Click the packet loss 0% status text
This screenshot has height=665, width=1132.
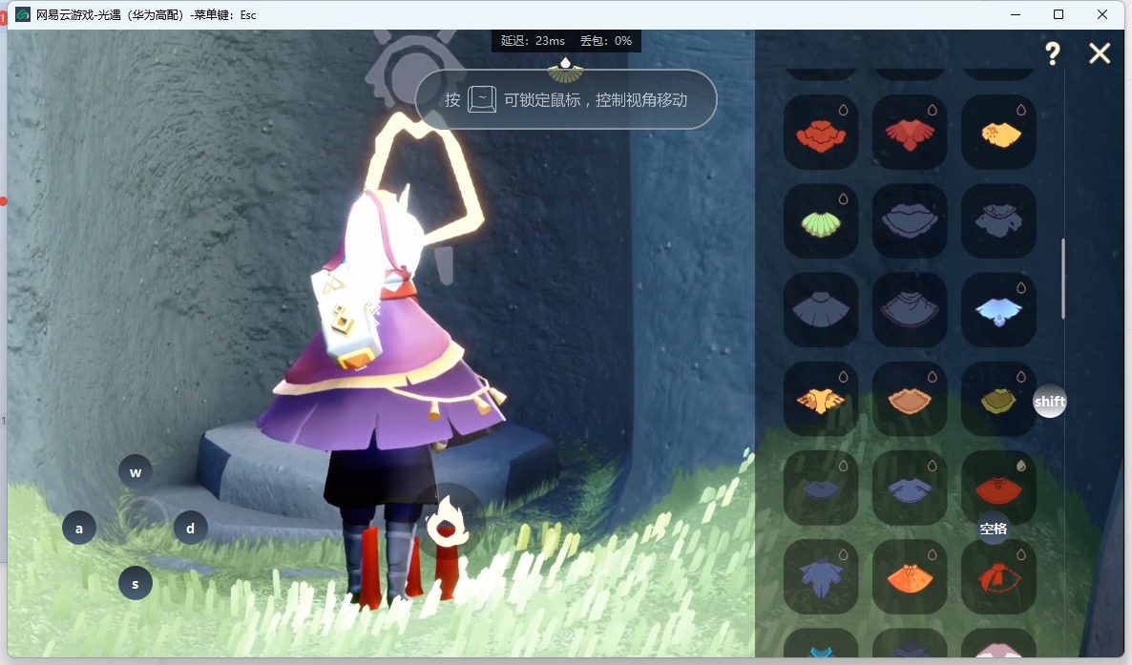(x=606, y=40)
